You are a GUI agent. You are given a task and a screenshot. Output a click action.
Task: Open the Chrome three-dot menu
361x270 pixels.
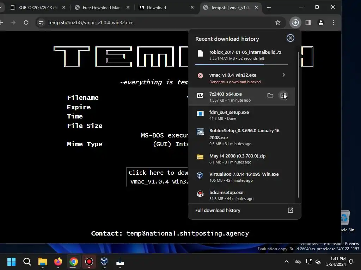tap(334, 22)
